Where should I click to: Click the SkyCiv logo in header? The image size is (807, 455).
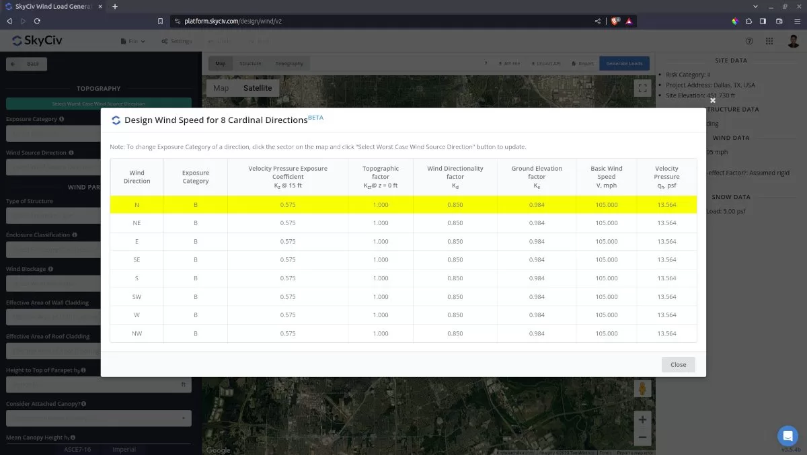38,41
